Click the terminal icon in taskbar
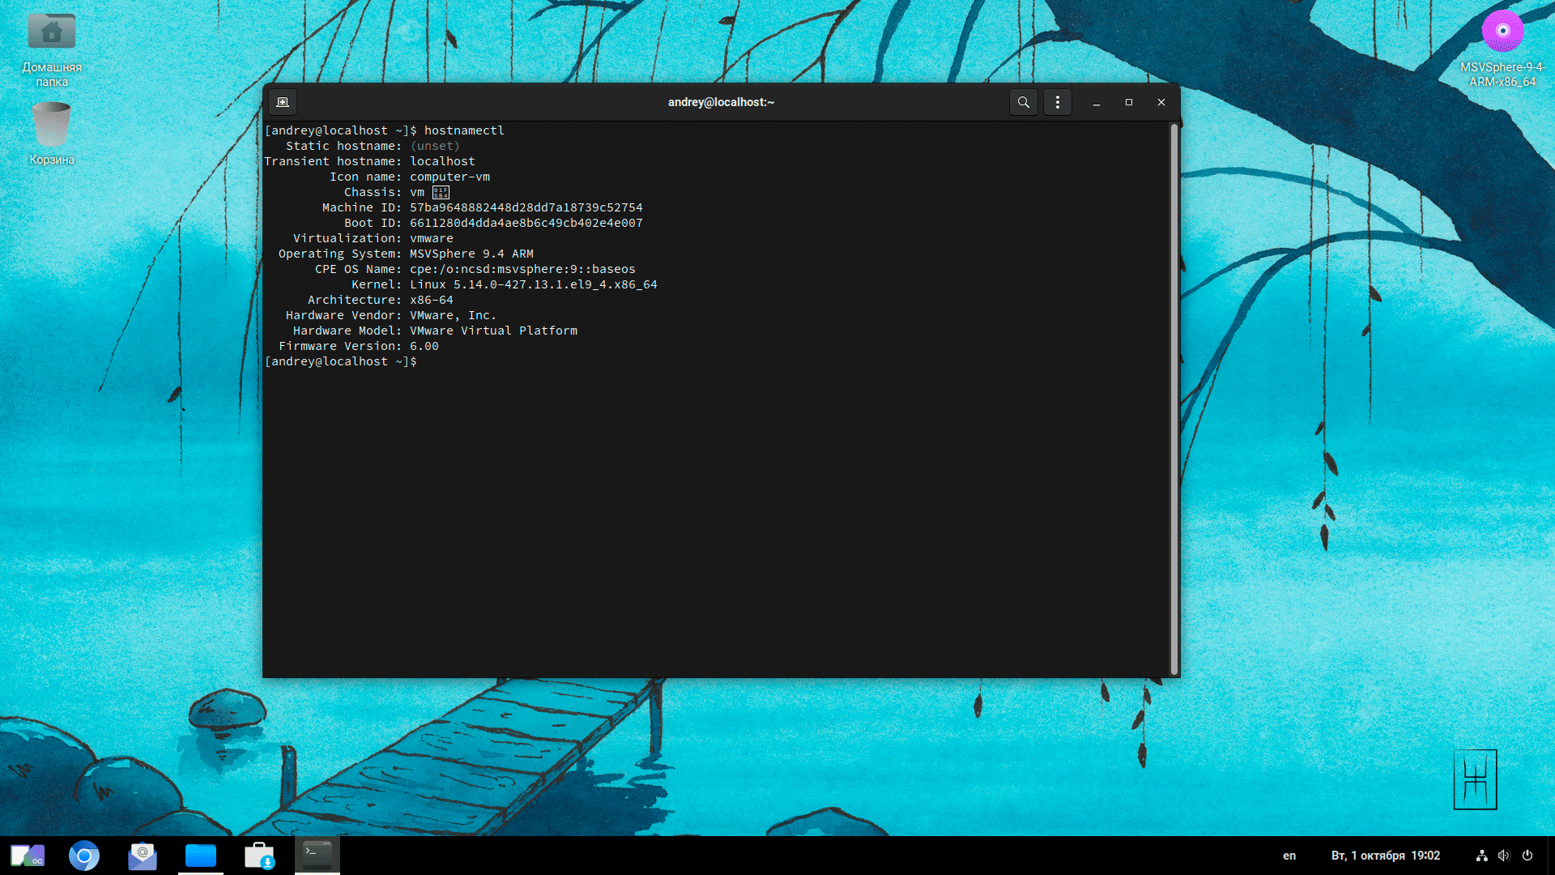This screenshot has height=875, width=1555. pyautogui.click(x=316, y=854)
